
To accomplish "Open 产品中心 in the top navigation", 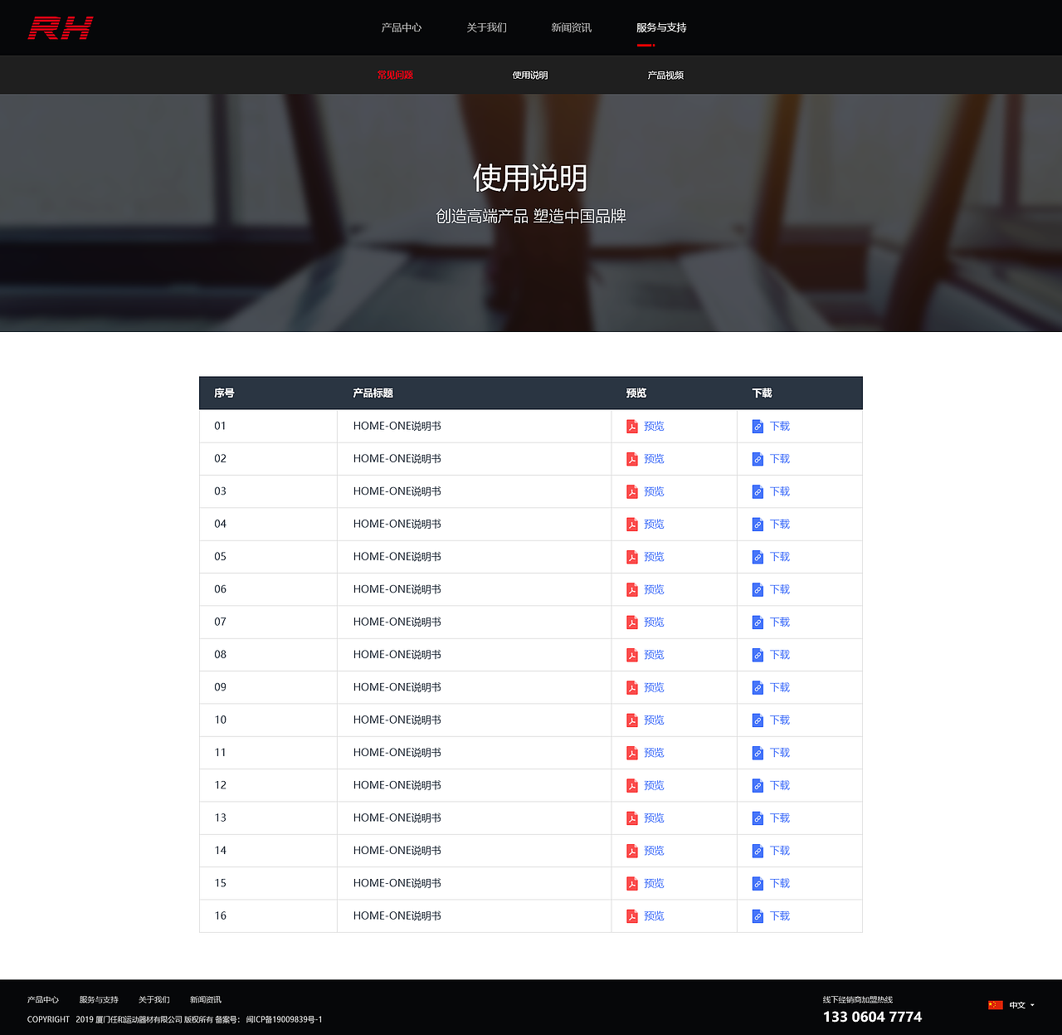I will pos(402,27).
